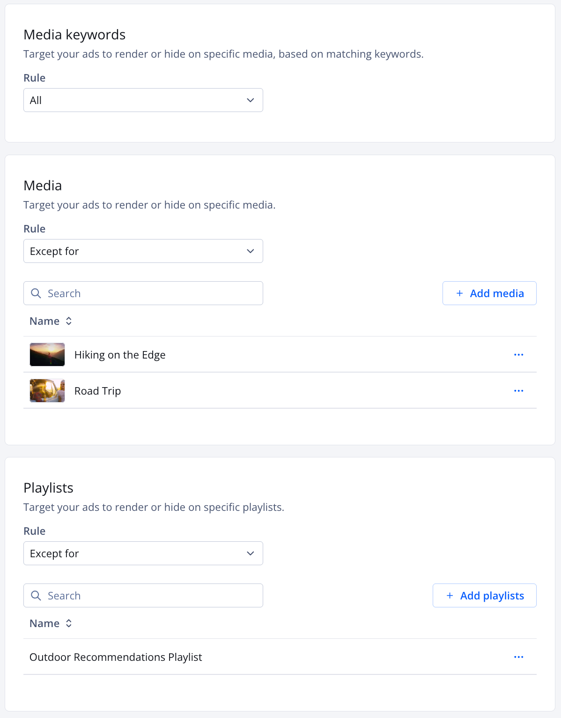Click the plus icon on Add playlists
561x718 pixels.
tap(450, 595)
